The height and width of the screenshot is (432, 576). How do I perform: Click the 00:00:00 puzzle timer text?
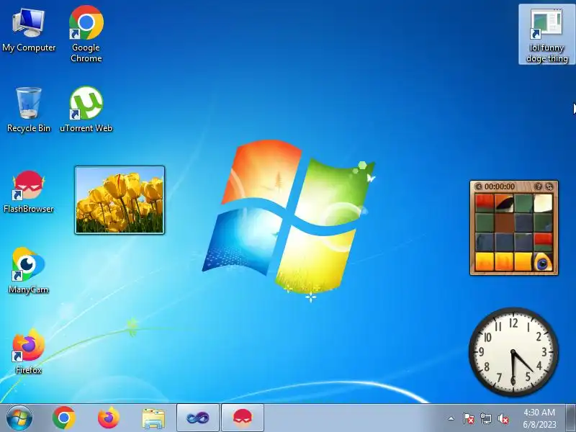click(x=500, y=186)
